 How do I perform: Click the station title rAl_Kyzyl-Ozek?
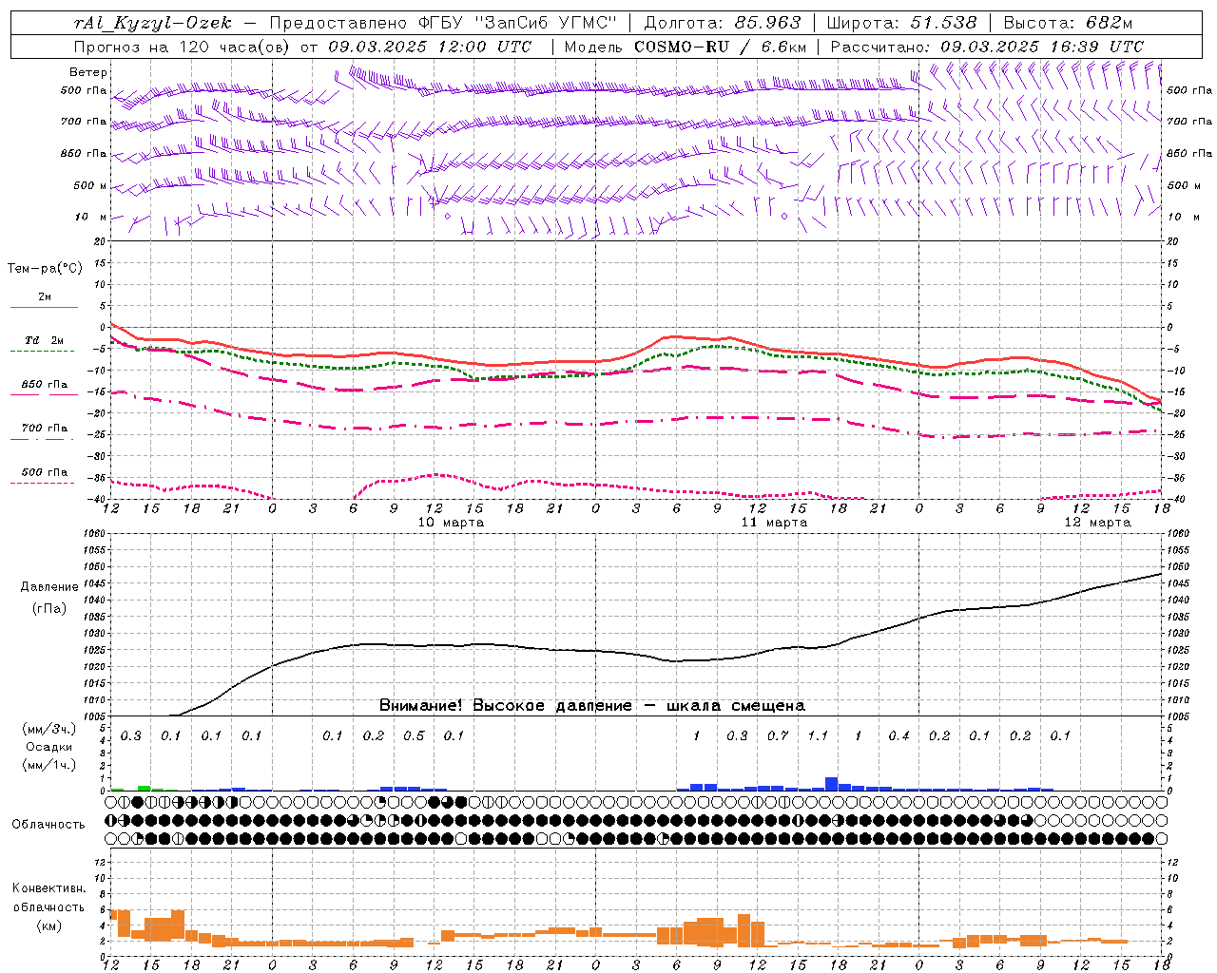[152, 24]
